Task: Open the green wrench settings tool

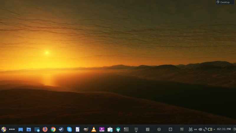Action: tap(118, 129)
